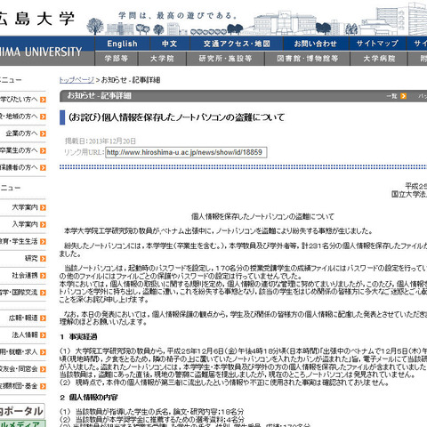
Task: Select the 大学病院 tab
Action: tap(379, 59)
